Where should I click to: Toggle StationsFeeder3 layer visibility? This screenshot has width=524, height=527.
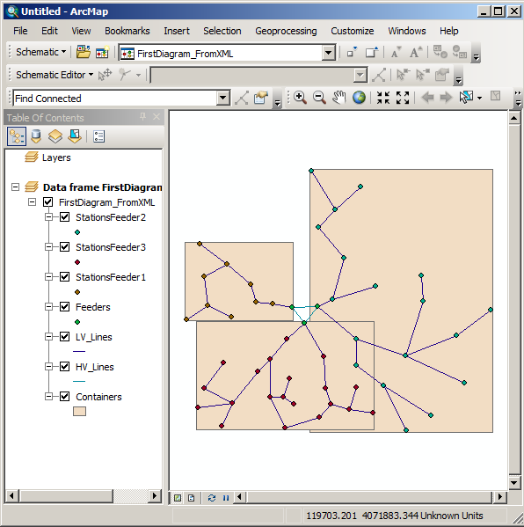point(64,247)
